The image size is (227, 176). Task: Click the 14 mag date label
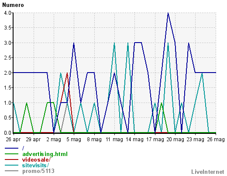pyautogui.click(x=134, y=139)
